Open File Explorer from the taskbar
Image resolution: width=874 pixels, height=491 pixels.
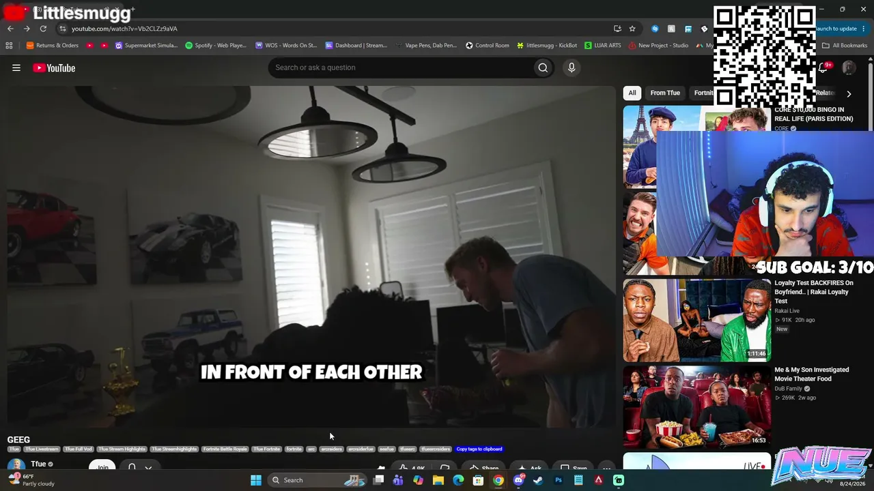tap(438, 480)
